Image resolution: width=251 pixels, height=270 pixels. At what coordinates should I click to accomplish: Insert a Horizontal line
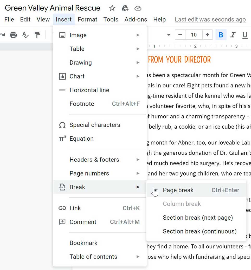pos(100,90)
